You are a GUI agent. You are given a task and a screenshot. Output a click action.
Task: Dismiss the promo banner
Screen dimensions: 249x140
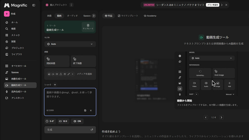point(226,5)
